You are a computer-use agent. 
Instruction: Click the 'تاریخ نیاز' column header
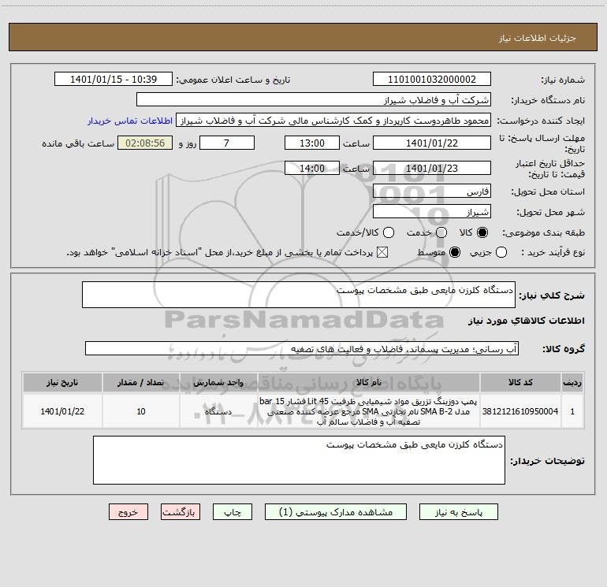tap(62, 382)
